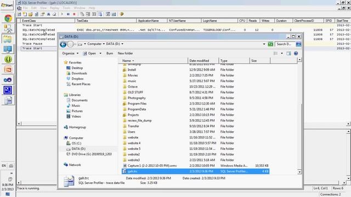Expand the address bar history dropdown

[x=264, y=44]
